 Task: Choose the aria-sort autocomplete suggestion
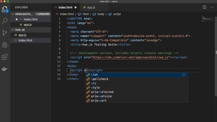pos(137,101)
